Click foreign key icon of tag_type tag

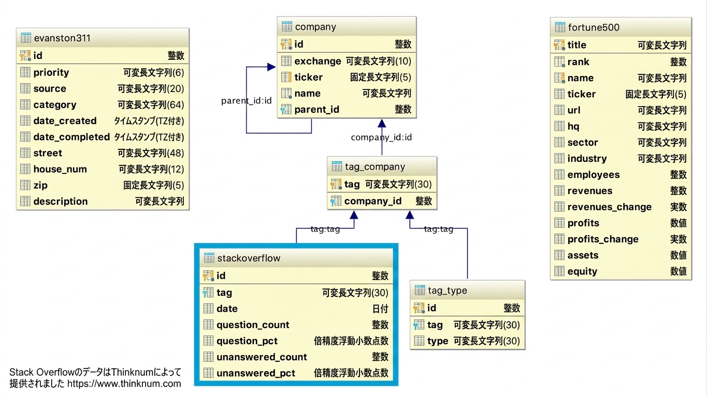tap(419, 325)
